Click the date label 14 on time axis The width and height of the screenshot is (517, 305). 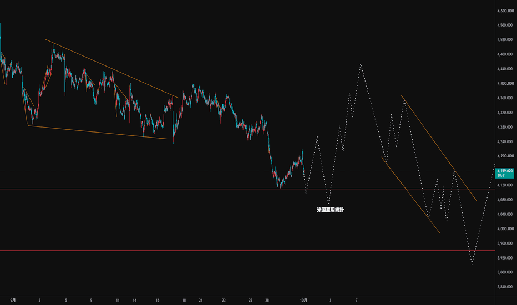pyautogui.click(x=135, y=301)
